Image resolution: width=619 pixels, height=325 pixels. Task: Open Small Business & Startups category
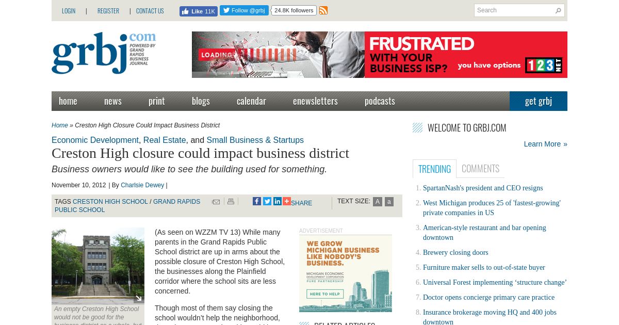255,140
